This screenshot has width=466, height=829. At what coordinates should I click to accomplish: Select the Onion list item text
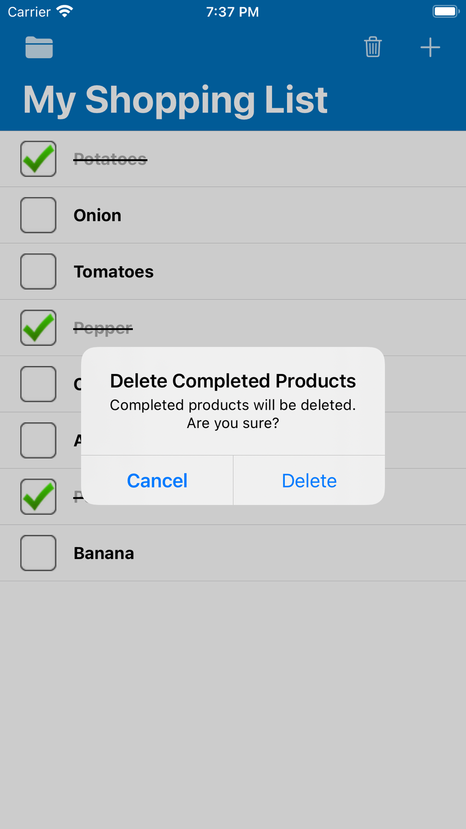(x=97, y=215)
